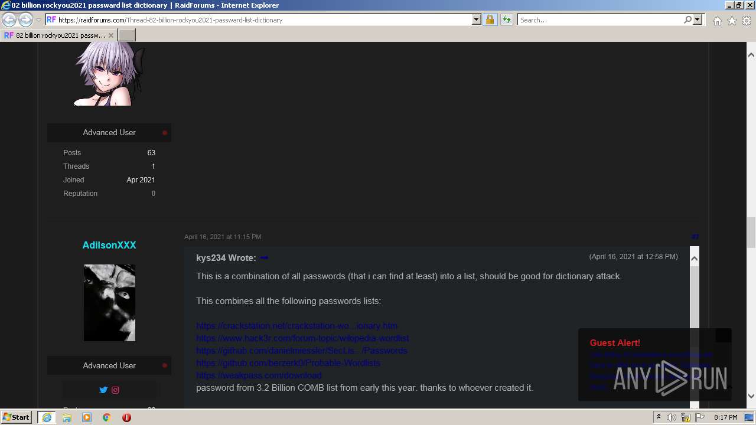Go back with the IE Back arrow
This screenshot has width=756, height=425.
coord(9,19)
